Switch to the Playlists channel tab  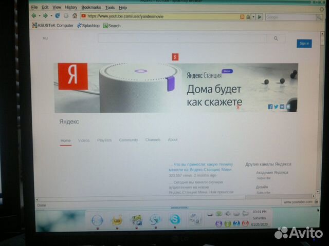click(104, 140)
